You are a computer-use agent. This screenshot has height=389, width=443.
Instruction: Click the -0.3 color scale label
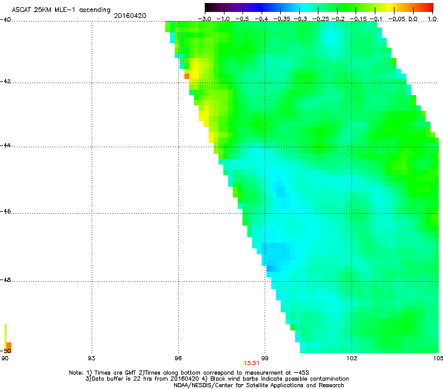(301, 19)
